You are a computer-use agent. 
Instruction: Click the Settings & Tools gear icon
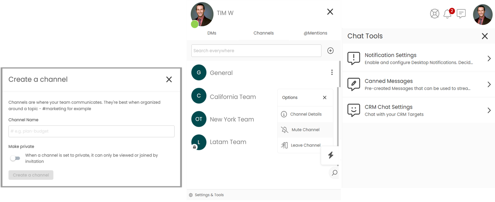[x=191, y=195]
